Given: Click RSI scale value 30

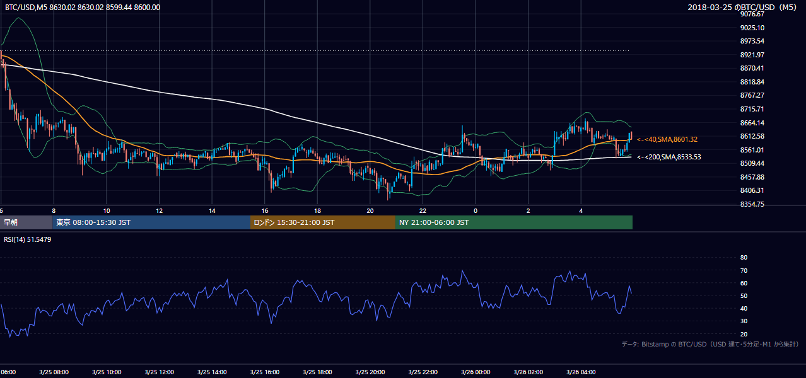Looking at the screenshot, I should click(744, 321).
